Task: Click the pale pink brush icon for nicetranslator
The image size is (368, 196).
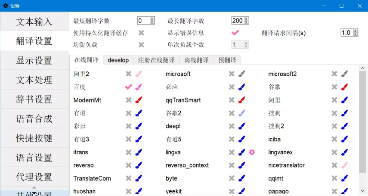Action: [344, 165]
